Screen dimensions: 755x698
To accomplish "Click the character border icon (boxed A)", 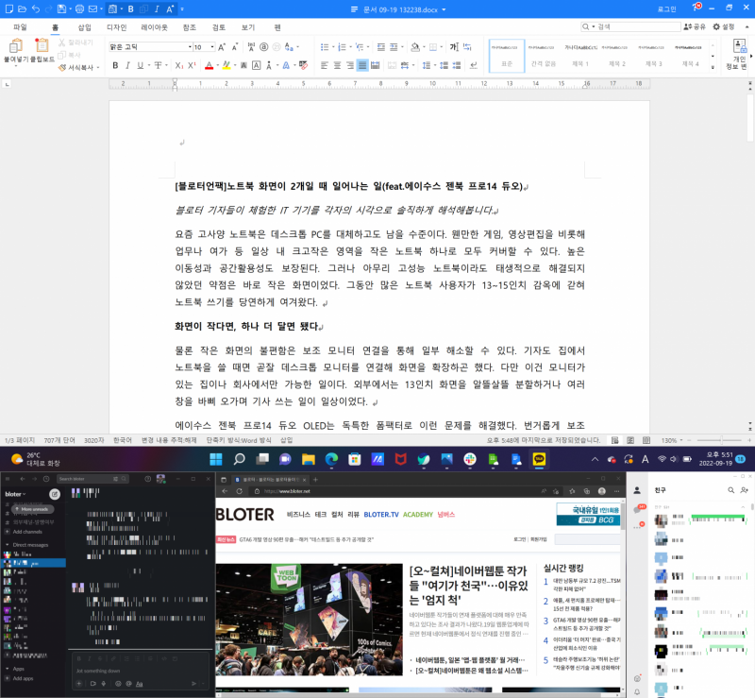I will click(257, 65).
